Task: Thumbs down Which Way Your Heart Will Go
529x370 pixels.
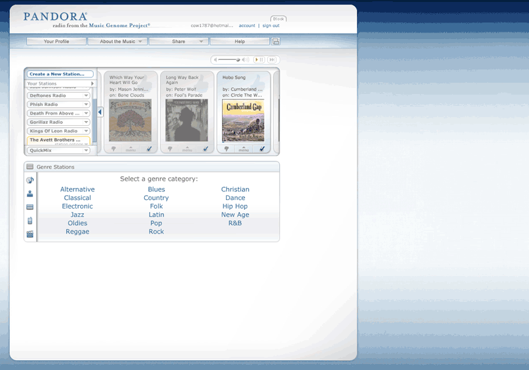Action: point(114,149)
